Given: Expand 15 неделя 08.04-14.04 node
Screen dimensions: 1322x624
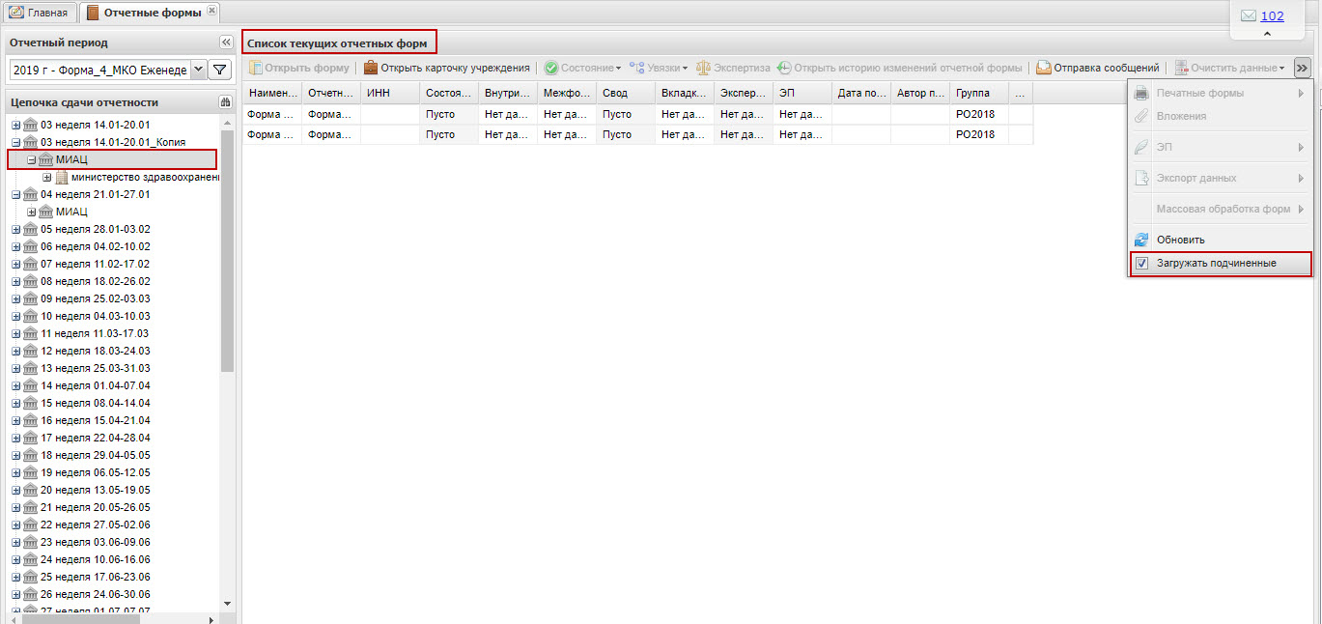Looking at the screenshot, I should click(14, 403).
